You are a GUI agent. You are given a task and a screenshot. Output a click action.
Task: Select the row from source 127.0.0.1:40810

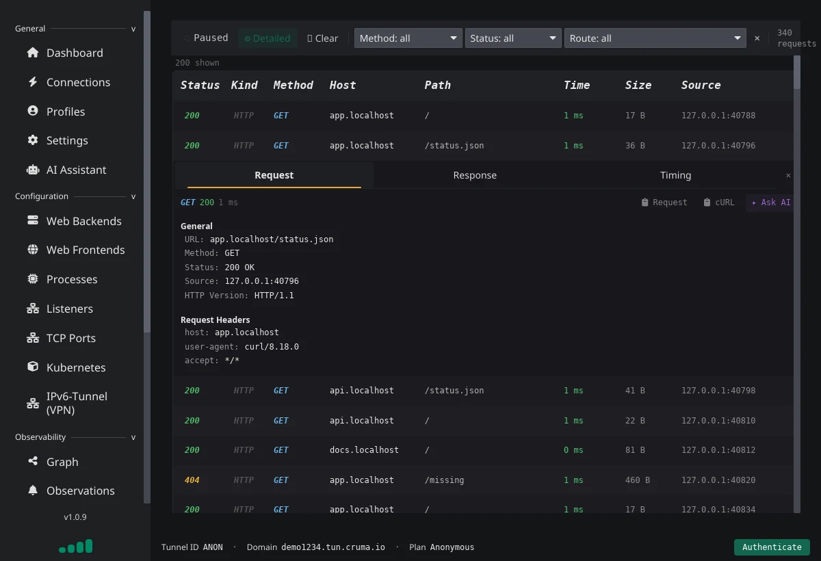(x=484, y=421)
